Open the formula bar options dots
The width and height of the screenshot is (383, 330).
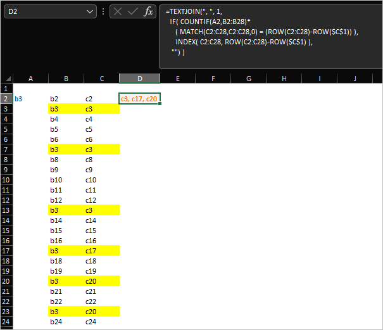103,11
